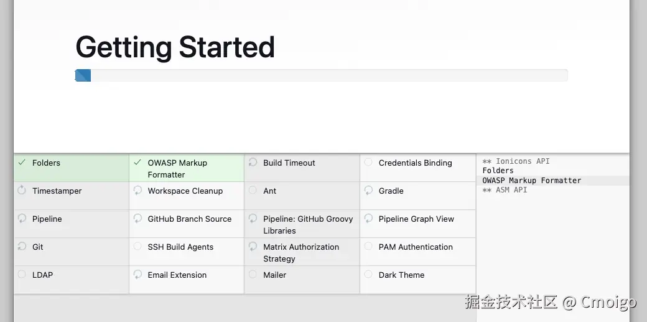Click the Ionicons API log entry

(x=516, y=161)
